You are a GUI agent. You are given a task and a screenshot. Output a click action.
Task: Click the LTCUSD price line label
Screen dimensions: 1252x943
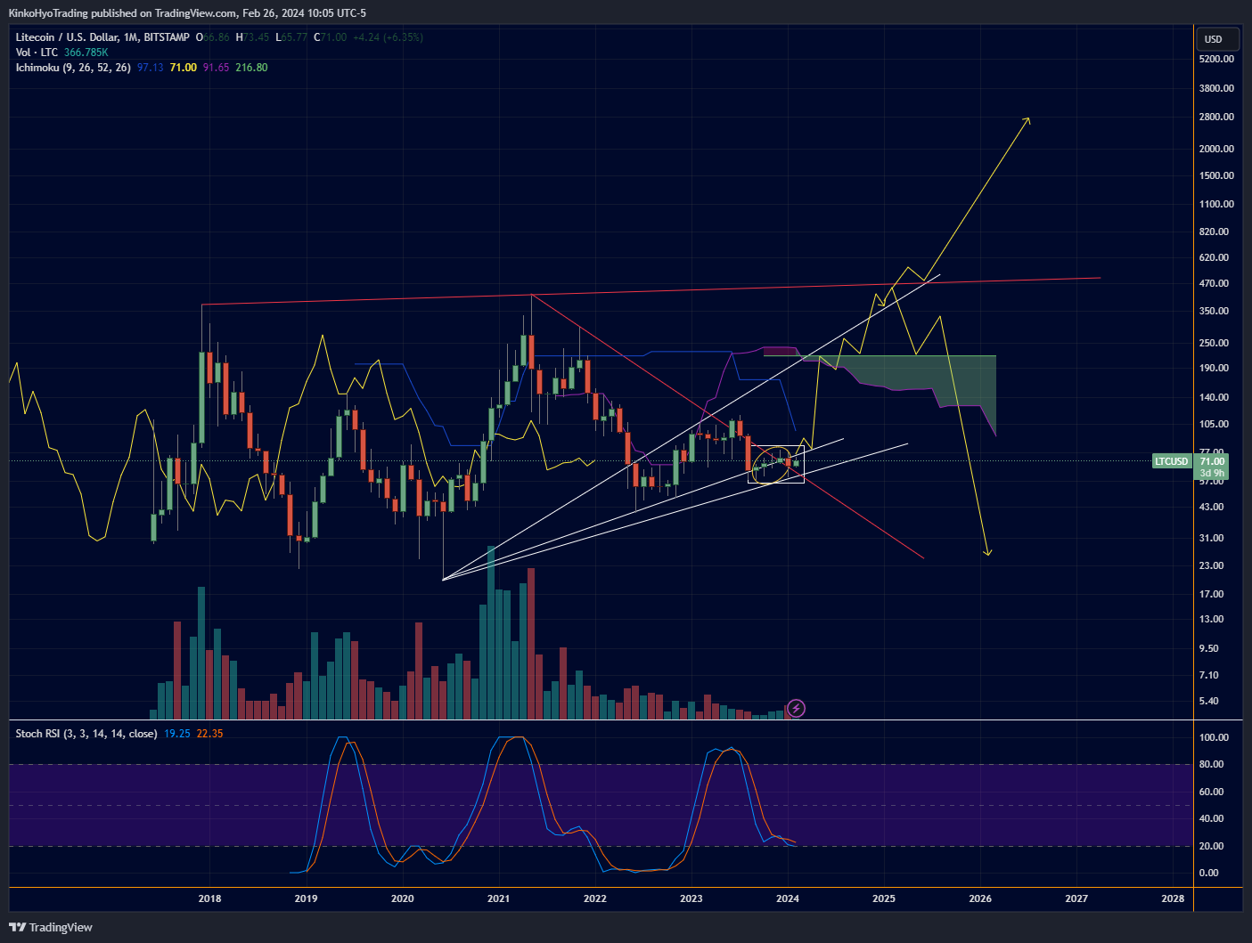tap(1172, 461)
